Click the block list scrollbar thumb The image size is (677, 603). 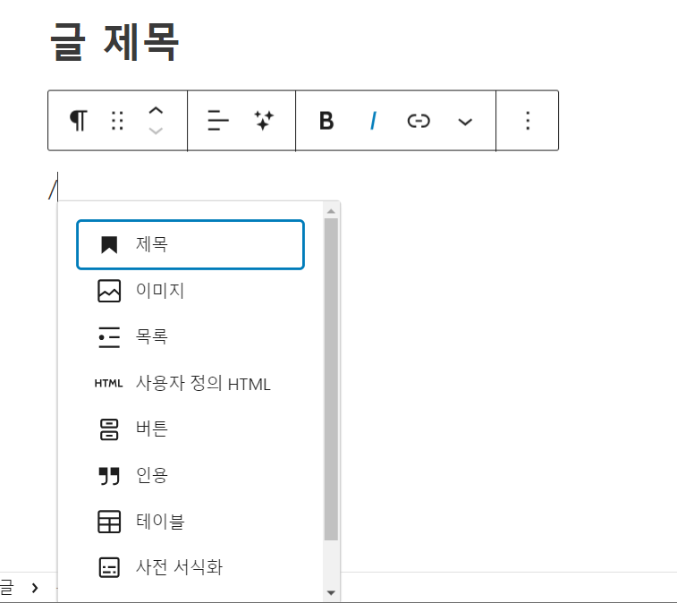[x=331, y=378]
